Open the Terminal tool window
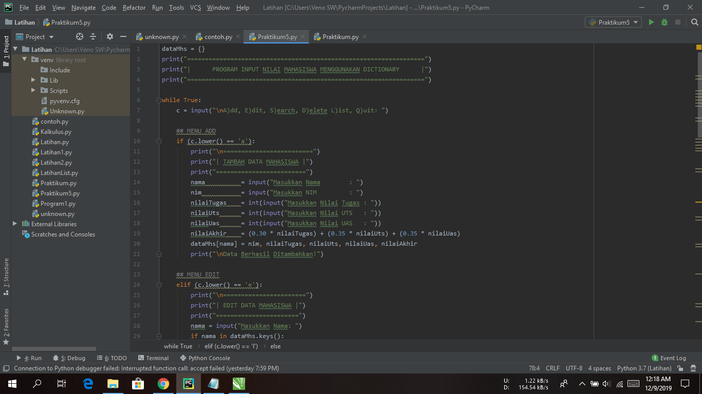The image size is (702, 394). pos(153,358)
